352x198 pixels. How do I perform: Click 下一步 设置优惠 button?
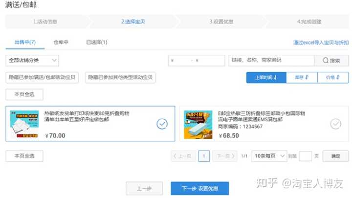(x=200, y=188)
